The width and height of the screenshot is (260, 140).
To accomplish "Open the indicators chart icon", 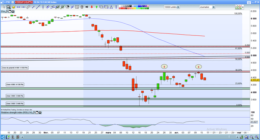I will pos(238,7).
